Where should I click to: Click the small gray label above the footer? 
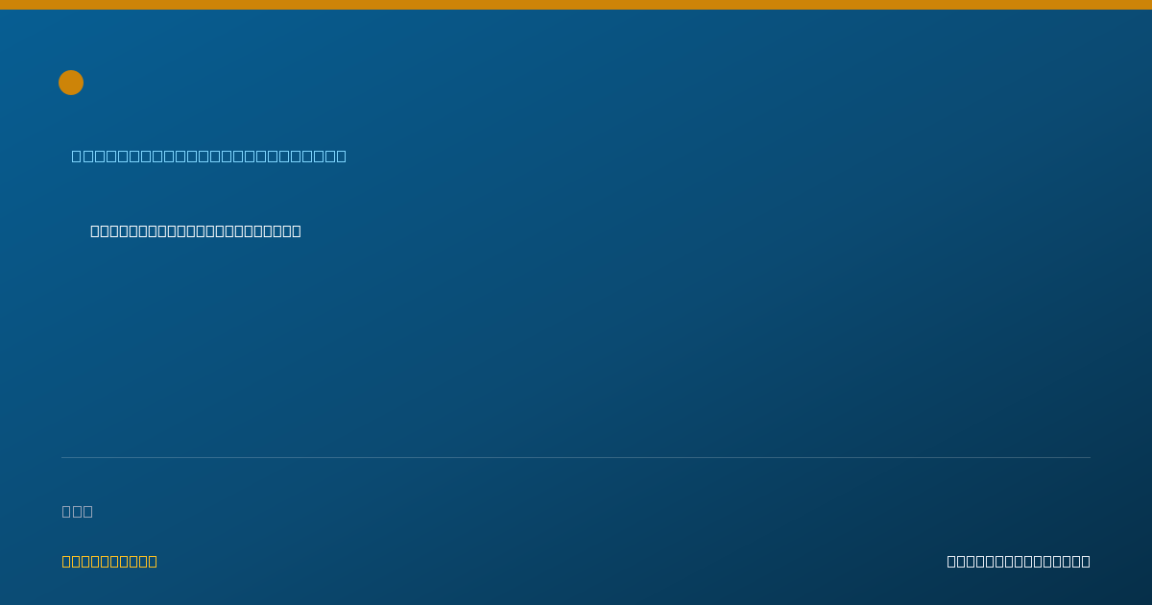77,511
